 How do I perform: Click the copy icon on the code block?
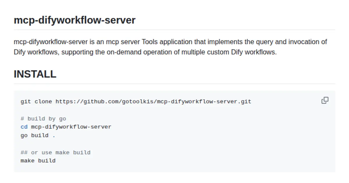325,100
